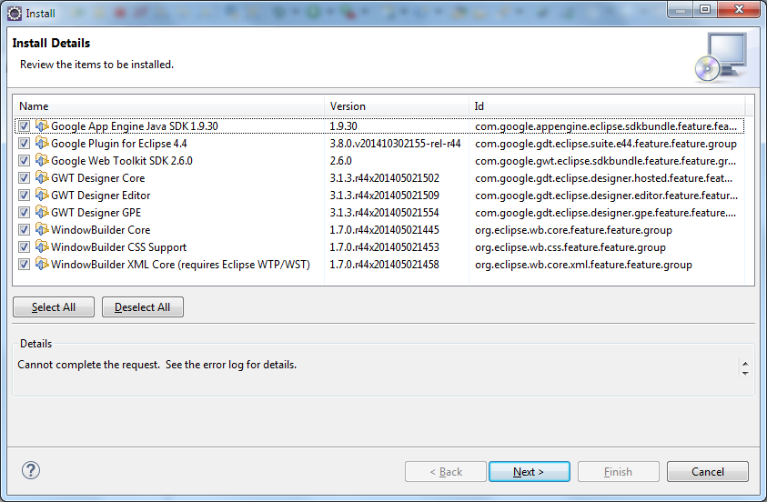Click version 3.1.3.r44x201405021554
This screenshot has height=502, width=767.
(385, 213)
